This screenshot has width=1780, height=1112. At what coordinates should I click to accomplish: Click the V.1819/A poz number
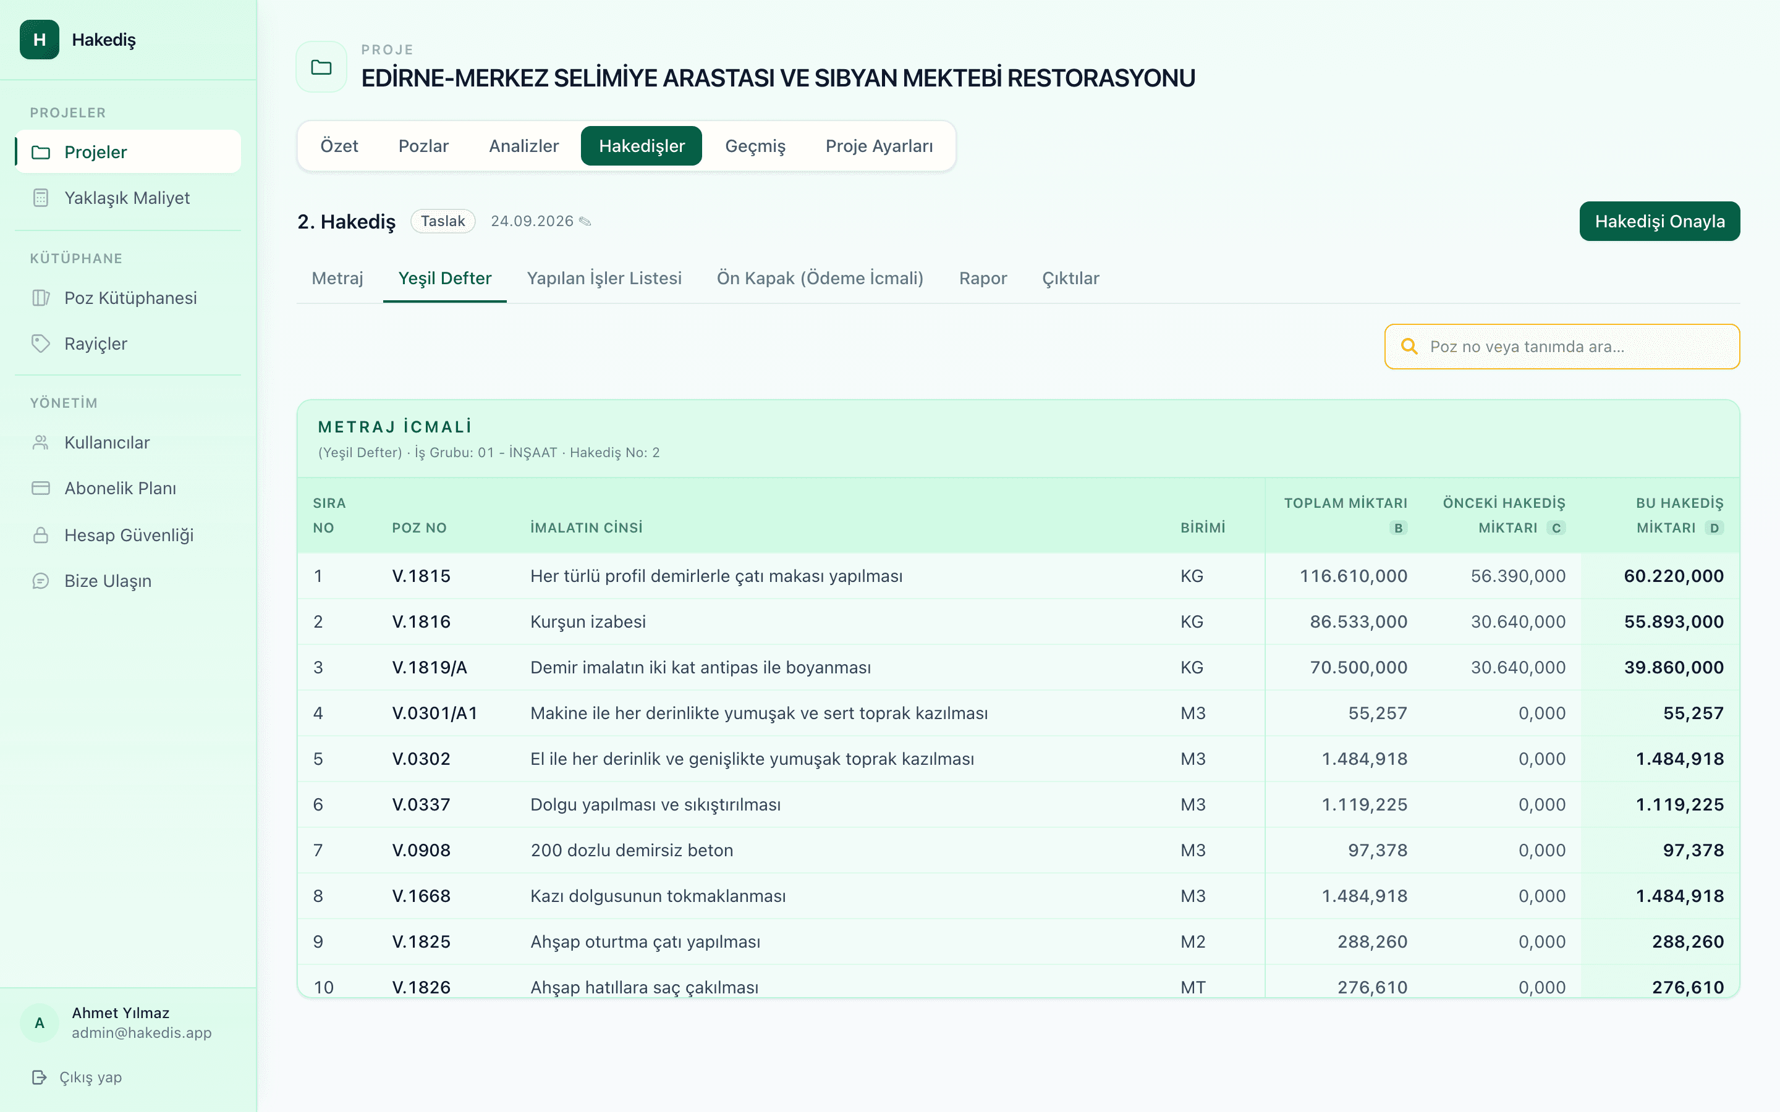430,668
